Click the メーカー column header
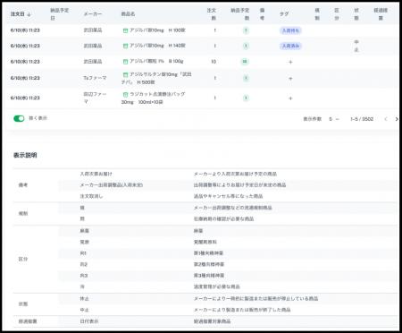 (x=93, y=14)
